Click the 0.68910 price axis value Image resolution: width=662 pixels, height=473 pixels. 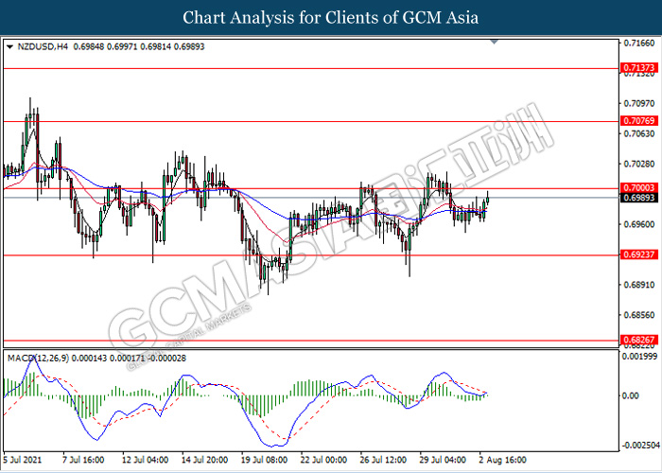coord(639,285)
